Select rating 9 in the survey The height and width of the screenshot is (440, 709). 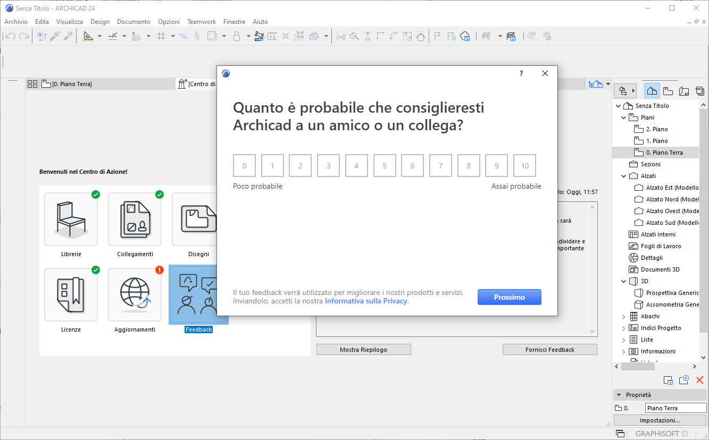pos(497,166)
